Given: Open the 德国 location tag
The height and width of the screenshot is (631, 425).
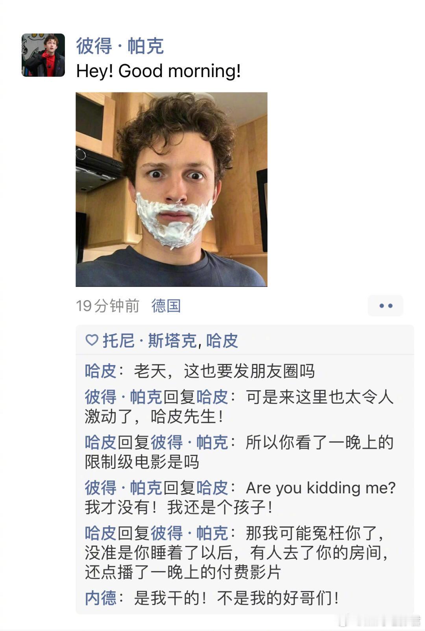Looking at the screenshot, I should 166,306.
